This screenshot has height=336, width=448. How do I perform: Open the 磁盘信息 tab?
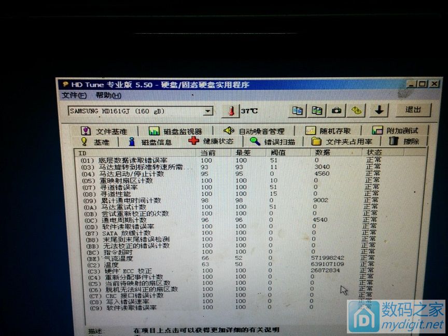point(151,142)
